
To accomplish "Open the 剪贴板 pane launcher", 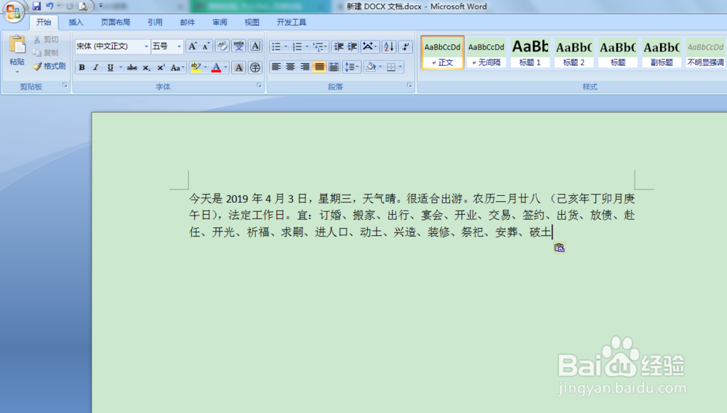I will click(x=65, y=86).
